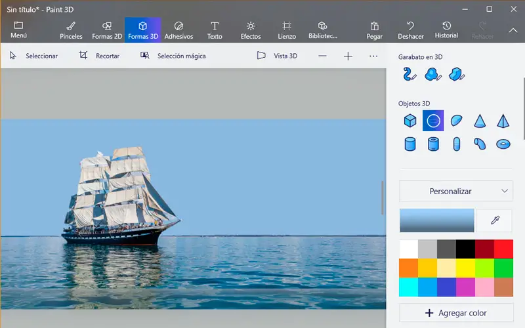Choose the brown tan swatch
The height and width of the screenshot is (328, 525).
[503, 287]
